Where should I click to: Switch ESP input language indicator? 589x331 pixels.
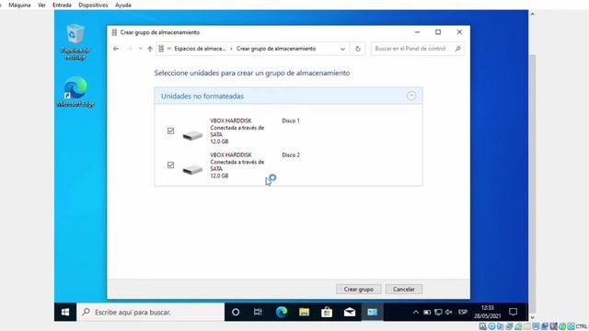point(463,312)
